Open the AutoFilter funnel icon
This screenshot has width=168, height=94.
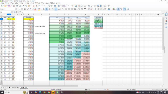pos(72,6)
